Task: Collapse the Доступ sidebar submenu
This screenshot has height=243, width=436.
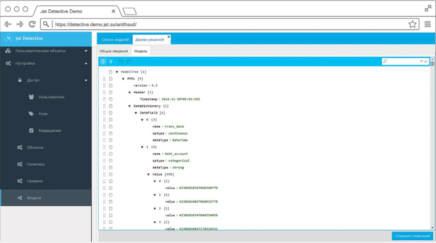Action: coord(86,80)
